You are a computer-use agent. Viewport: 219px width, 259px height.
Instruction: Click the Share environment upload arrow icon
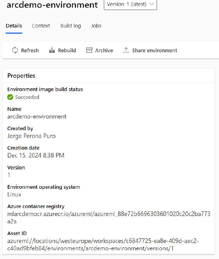click(x=126, y=50)
